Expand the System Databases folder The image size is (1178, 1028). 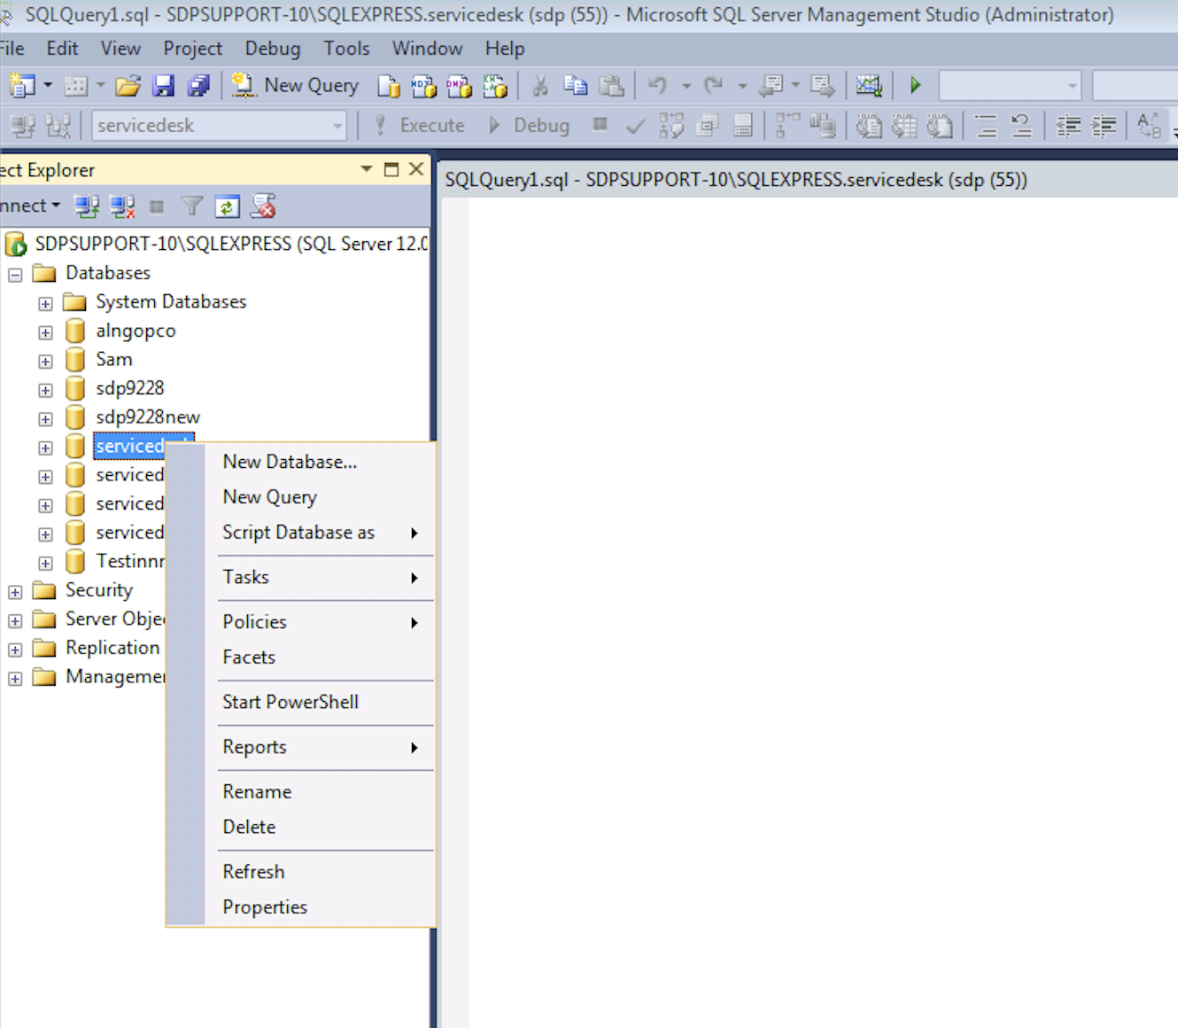click(x=45, y=304)
